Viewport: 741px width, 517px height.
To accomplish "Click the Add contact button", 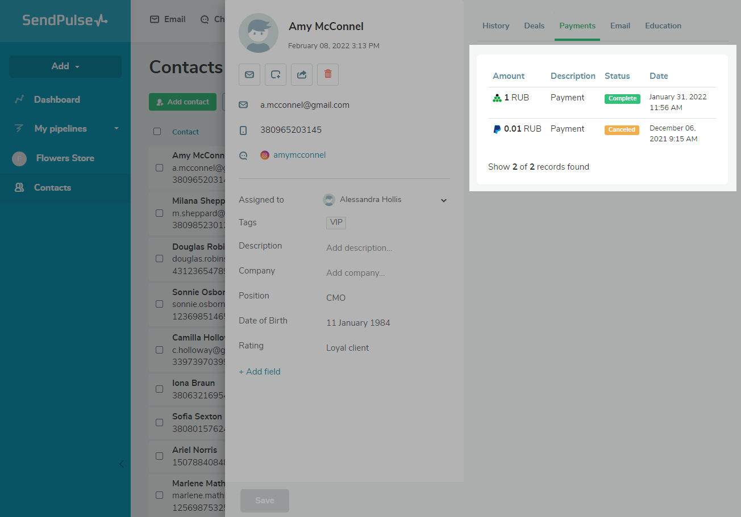I will (x=182, y=102).
